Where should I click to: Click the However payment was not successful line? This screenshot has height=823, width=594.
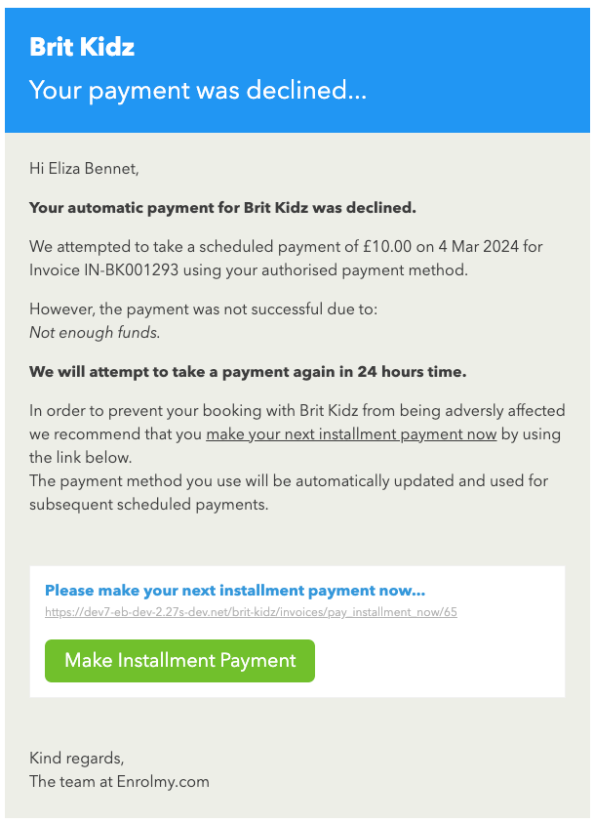204,309
